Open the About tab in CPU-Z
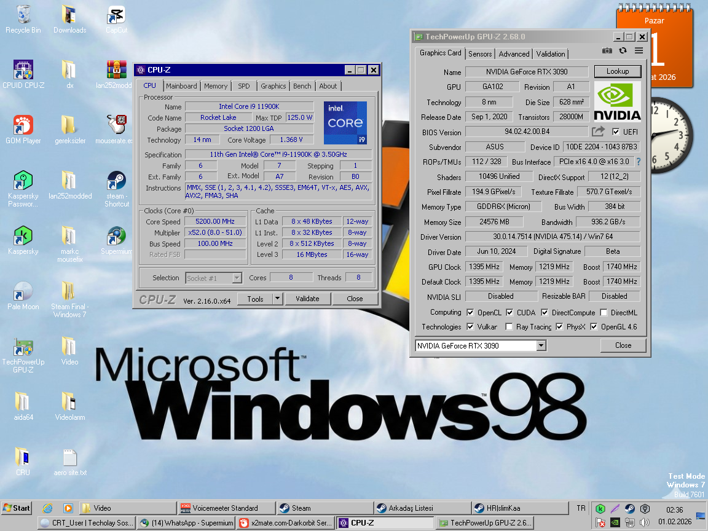 pos(328,86)
